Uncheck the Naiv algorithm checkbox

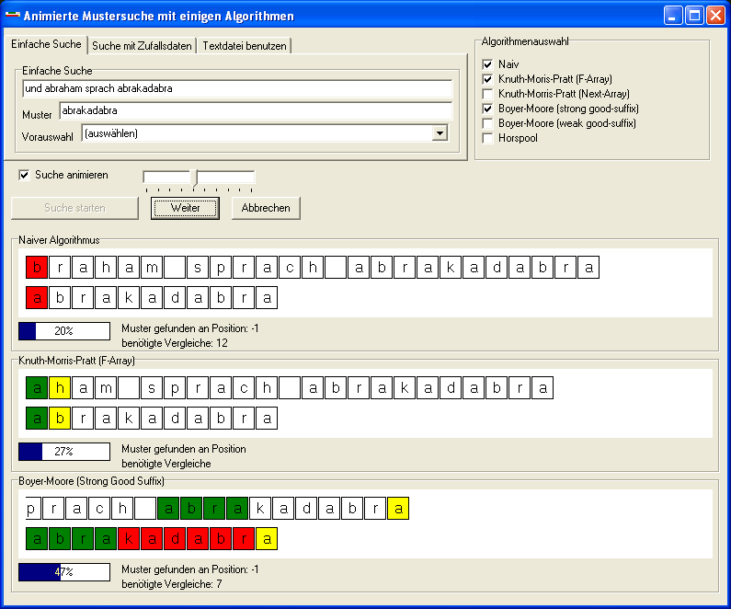[488, 64]
